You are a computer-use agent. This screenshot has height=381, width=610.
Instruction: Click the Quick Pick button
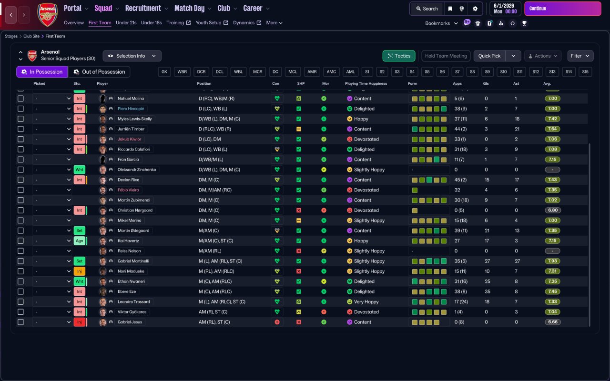[490, 56]
